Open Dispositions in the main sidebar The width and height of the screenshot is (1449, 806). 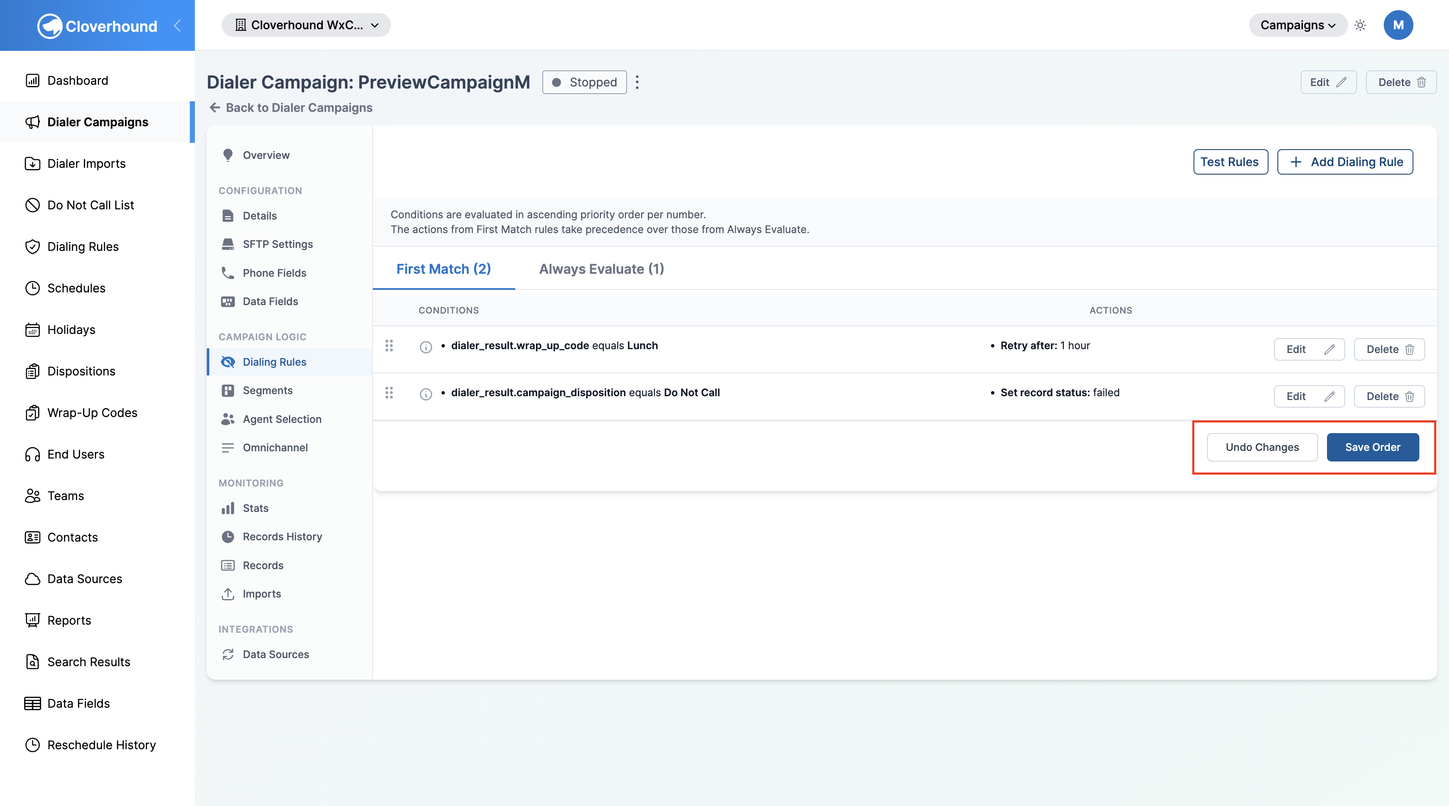pyautogui.click(x=97, y=371)
